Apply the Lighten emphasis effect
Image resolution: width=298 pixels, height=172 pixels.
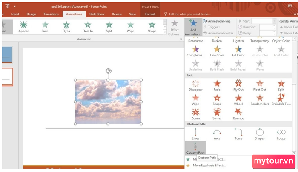(x=238, y=39)
